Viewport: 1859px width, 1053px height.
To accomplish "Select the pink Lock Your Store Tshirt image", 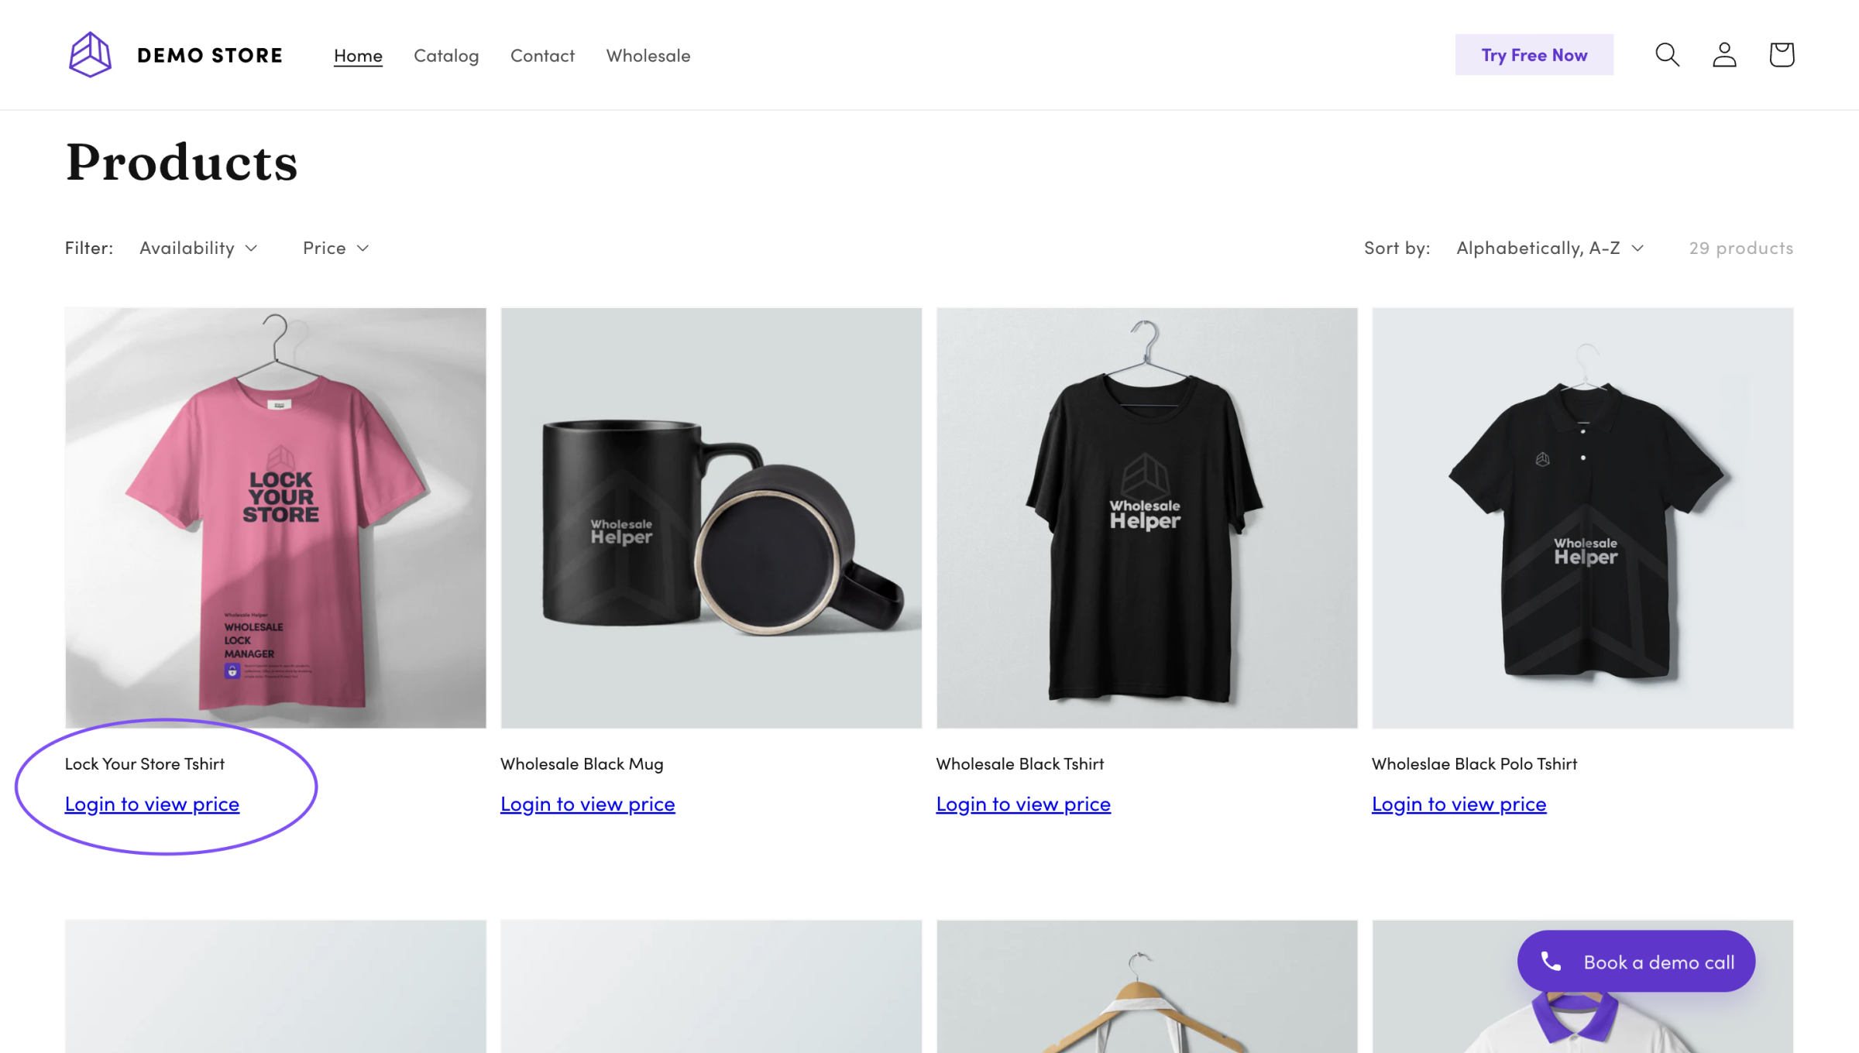I will (276, 517).
